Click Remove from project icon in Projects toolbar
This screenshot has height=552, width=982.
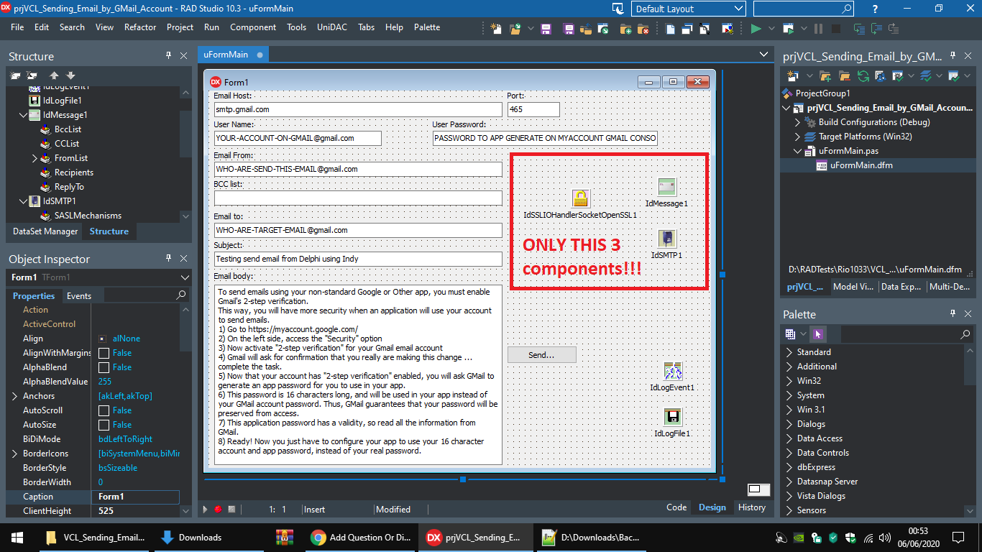click(844, 75)
